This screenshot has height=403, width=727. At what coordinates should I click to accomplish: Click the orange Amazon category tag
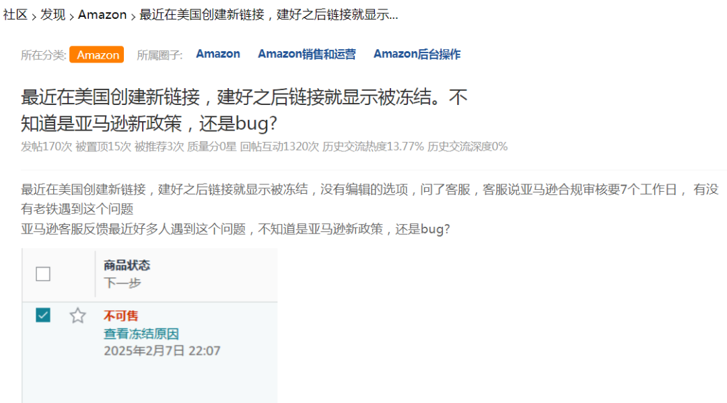[x=97, y=54]
